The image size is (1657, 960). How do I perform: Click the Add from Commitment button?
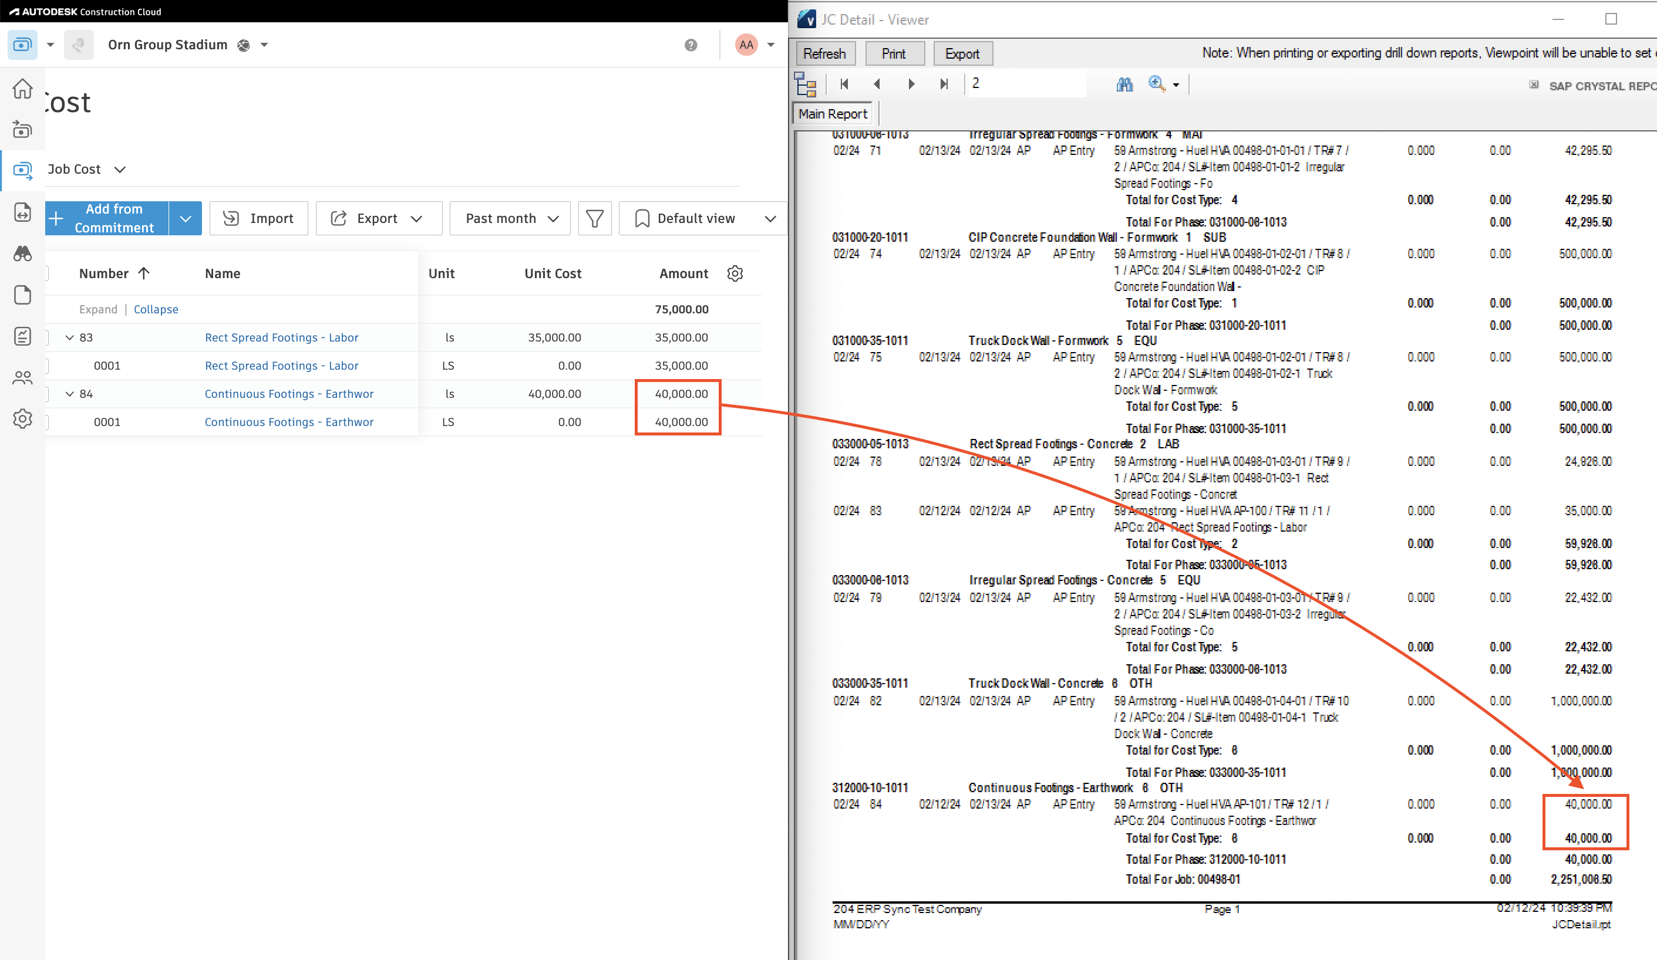(113, 218)
